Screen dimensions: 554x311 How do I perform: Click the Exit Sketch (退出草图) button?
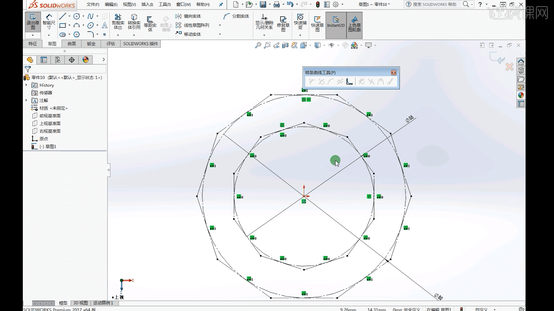point(33,22)
